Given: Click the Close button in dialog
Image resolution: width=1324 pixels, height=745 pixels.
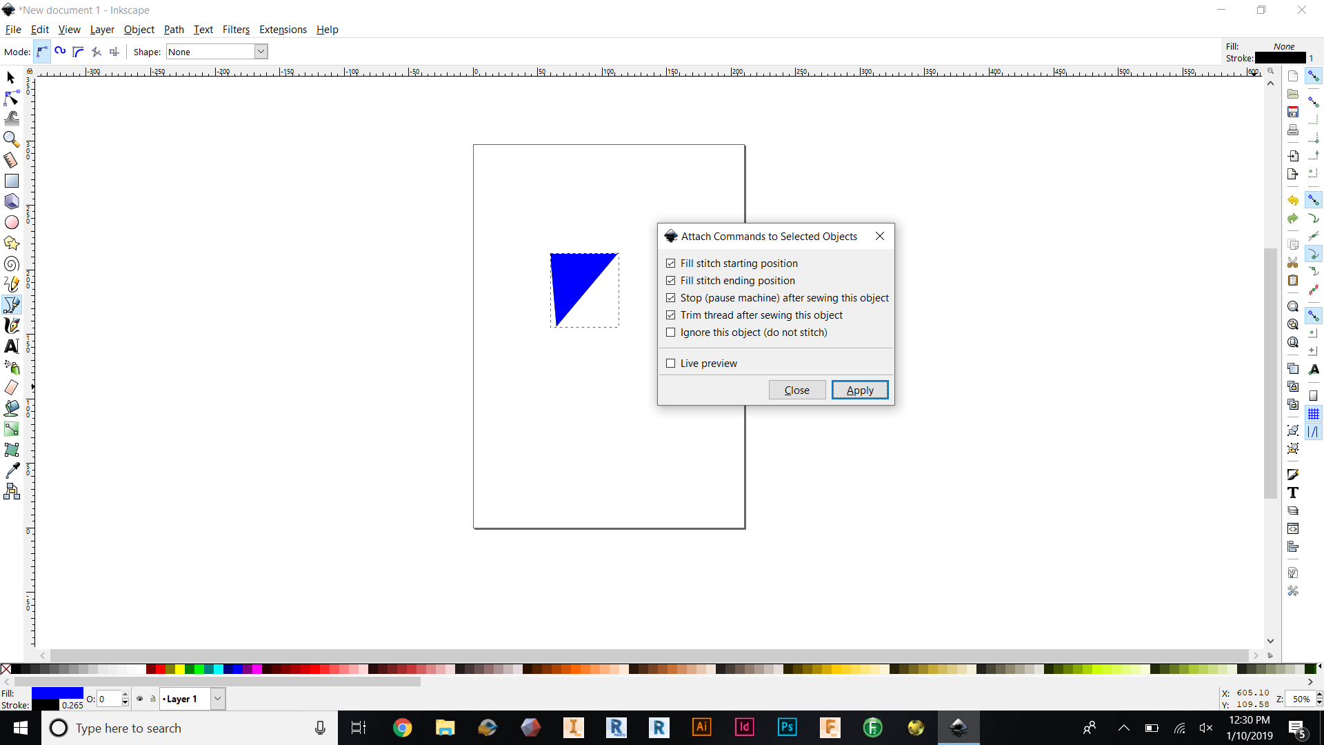Looking at the screenshot, I should tap(796, 390).
